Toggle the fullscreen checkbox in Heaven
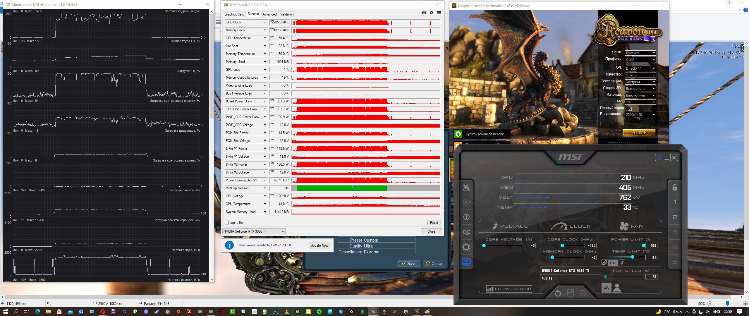The height and width of the screenshot is (316, 749). (630, 109)
